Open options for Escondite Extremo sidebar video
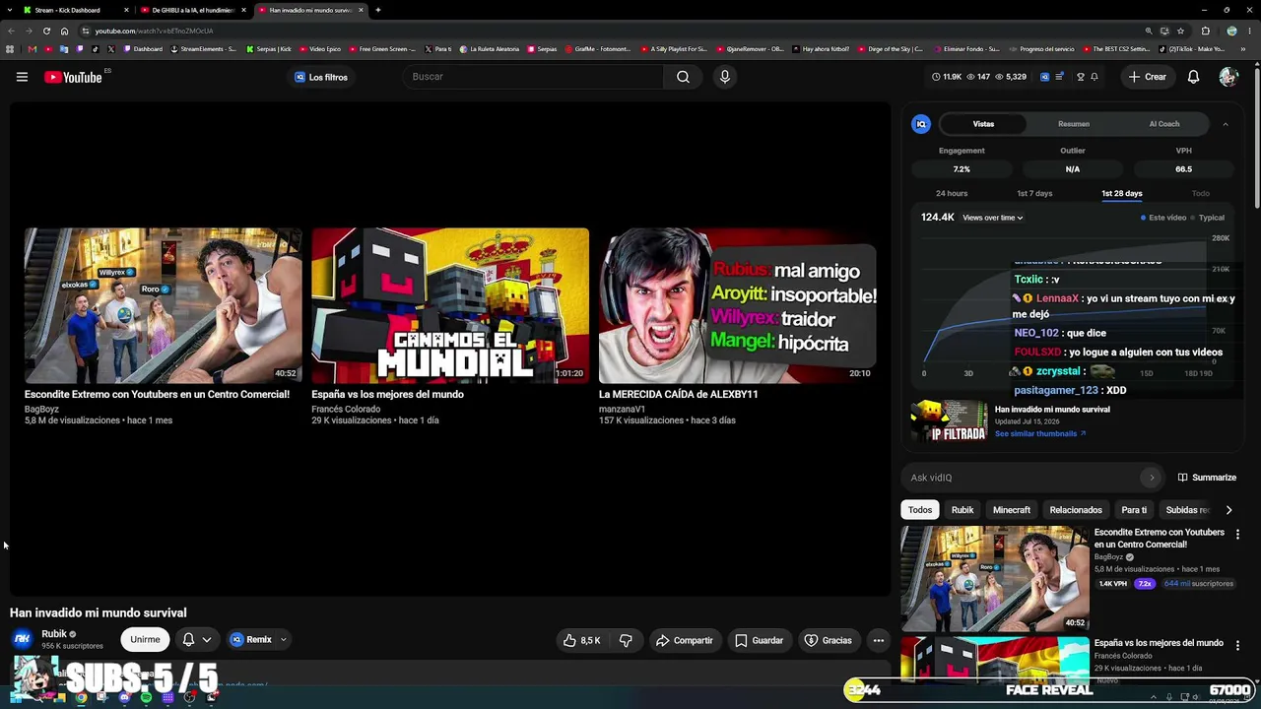The height and width of the screenshot is (709, 1261). [x=1238, y=535]
